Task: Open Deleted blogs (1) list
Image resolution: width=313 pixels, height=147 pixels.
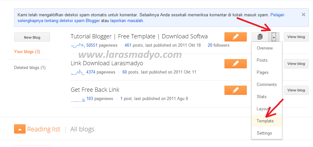Action: pos(30,68)
